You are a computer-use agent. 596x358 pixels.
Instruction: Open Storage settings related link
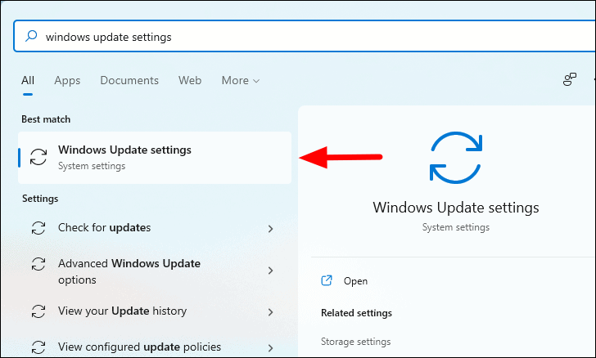tap(356, 342)
